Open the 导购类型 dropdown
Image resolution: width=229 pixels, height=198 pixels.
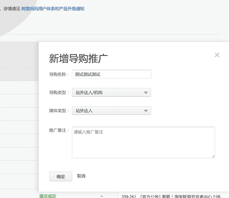pos(111,92)
